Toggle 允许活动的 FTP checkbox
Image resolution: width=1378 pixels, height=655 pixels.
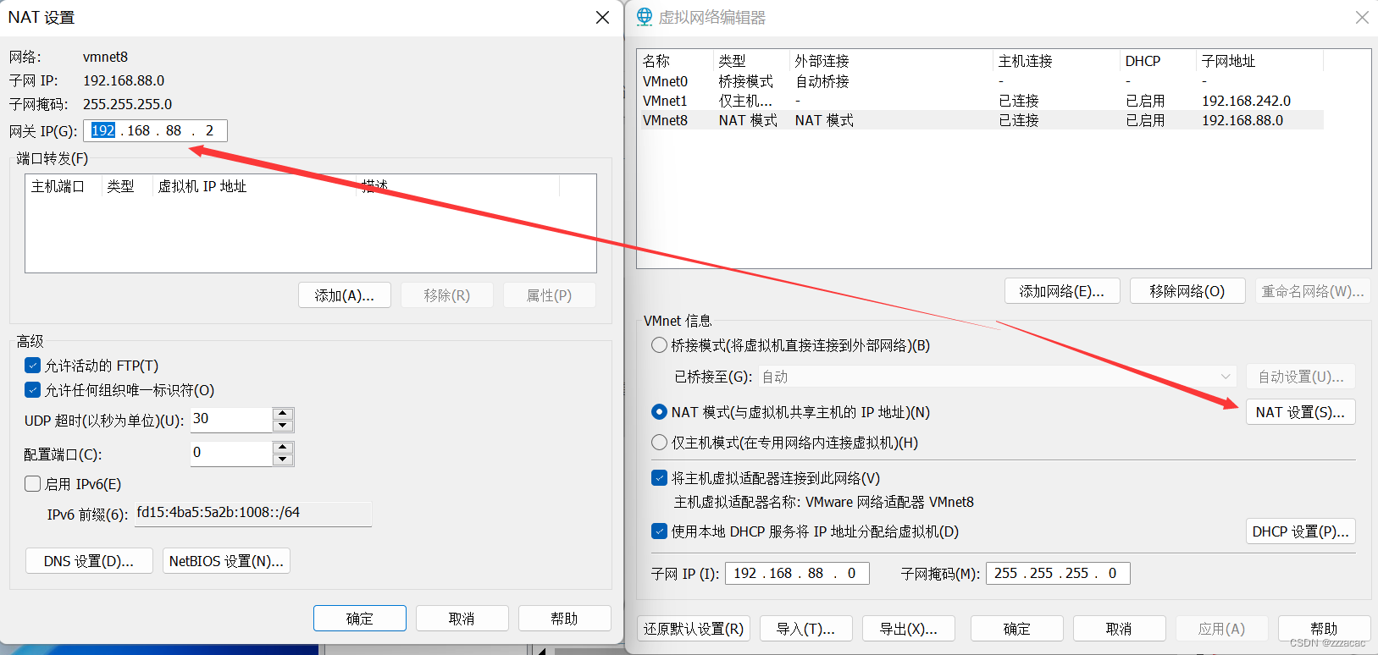[33, 366]
